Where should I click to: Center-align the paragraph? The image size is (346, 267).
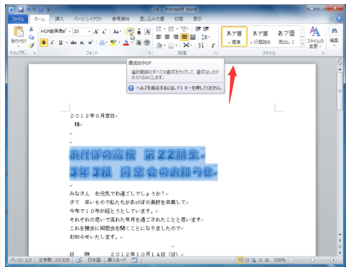tap(167, 37)
